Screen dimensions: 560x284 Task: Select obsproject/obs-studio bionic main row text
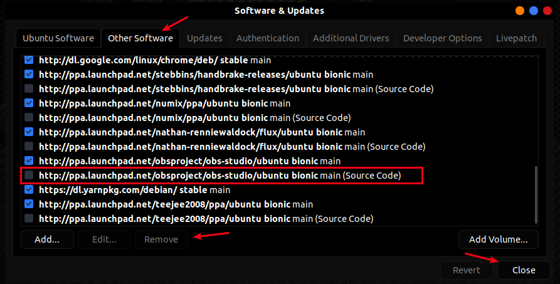[189, 161]
